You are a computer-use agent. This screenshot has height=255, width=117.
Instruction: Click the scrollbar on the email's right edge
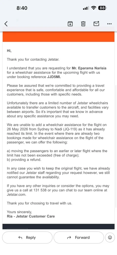(116, 146)
